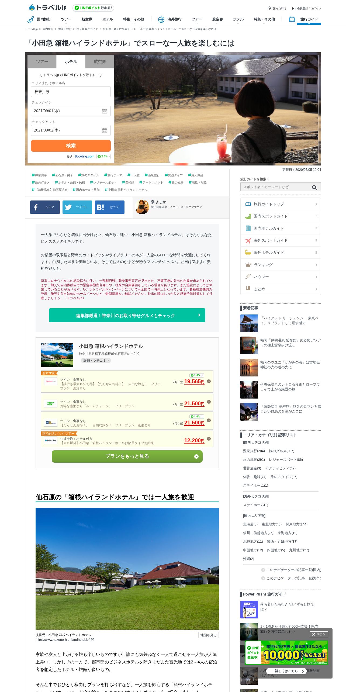The width and height of the screenshot is (346, 692).
Task: Tweet the article with ツイート button
Action: (77, 207)
